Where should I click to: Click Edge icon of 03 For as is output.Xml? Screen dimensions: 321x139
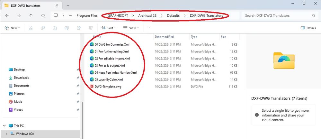click(92, 66)
